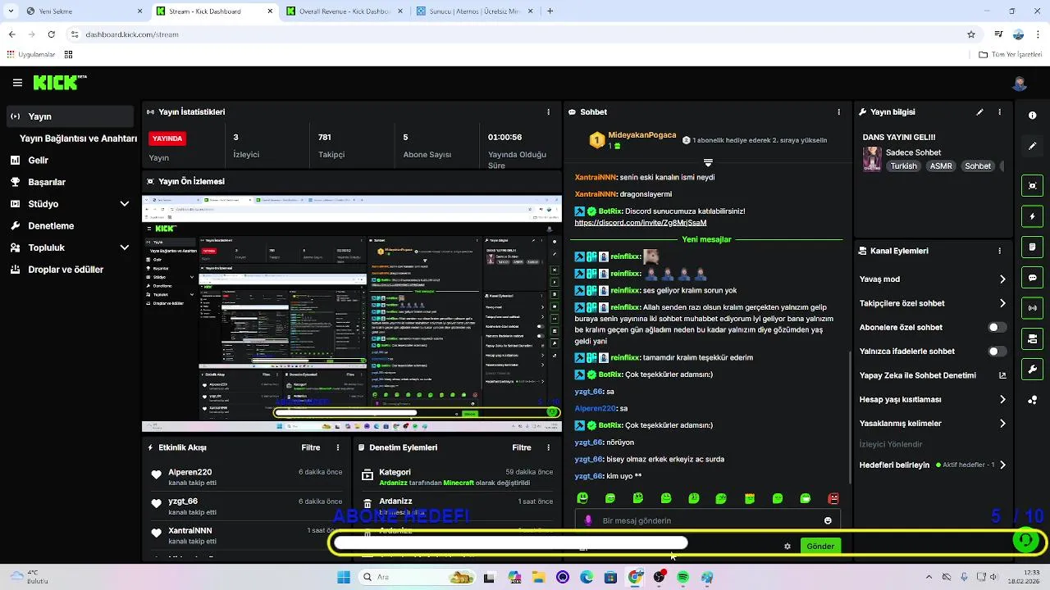Click the ASMR tag chip
This screenshot has width=1050, height=590.
941,166
